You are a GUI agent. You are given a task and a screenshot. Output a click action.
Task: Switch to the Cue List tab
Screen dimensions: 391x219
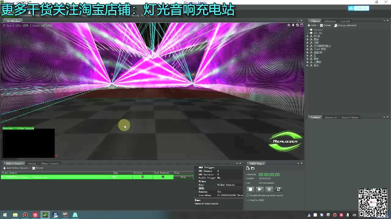tap(345, 21)
